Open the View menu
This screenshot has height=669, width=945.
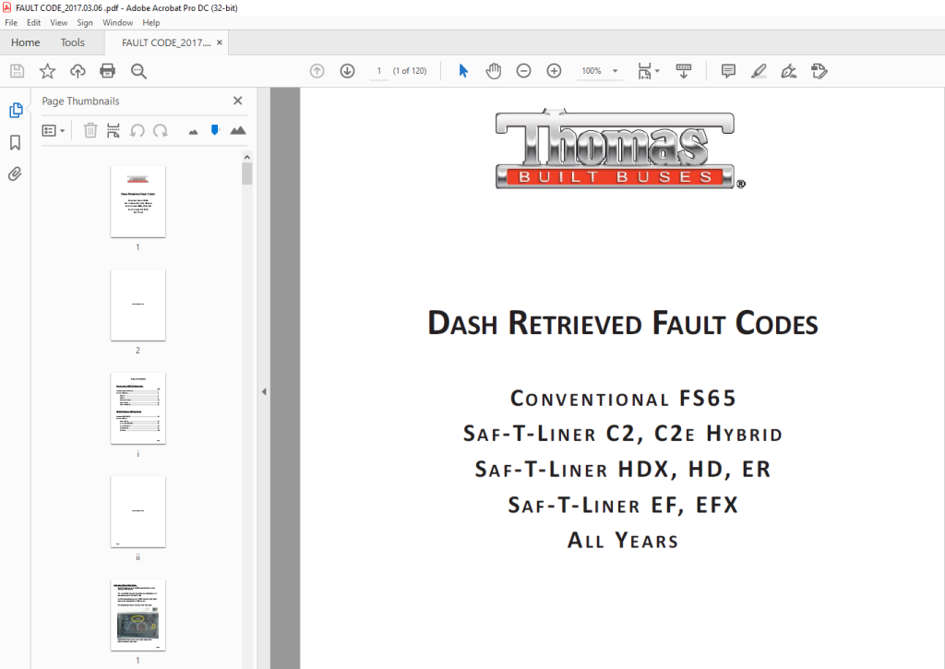58,23
